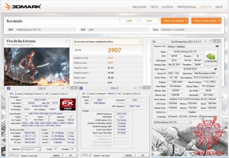The height and width of the screenshot is (158, 229).
Task: Click the score validation question mark icon
Action: point(140,42)
